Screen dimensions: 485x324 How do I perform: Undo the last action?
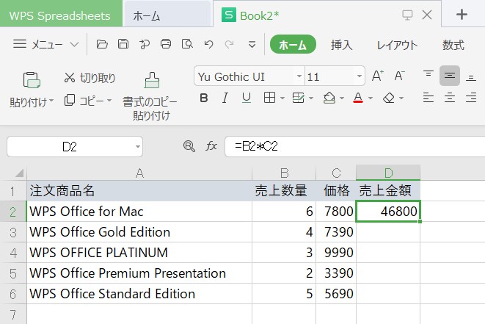click(209, 45)
